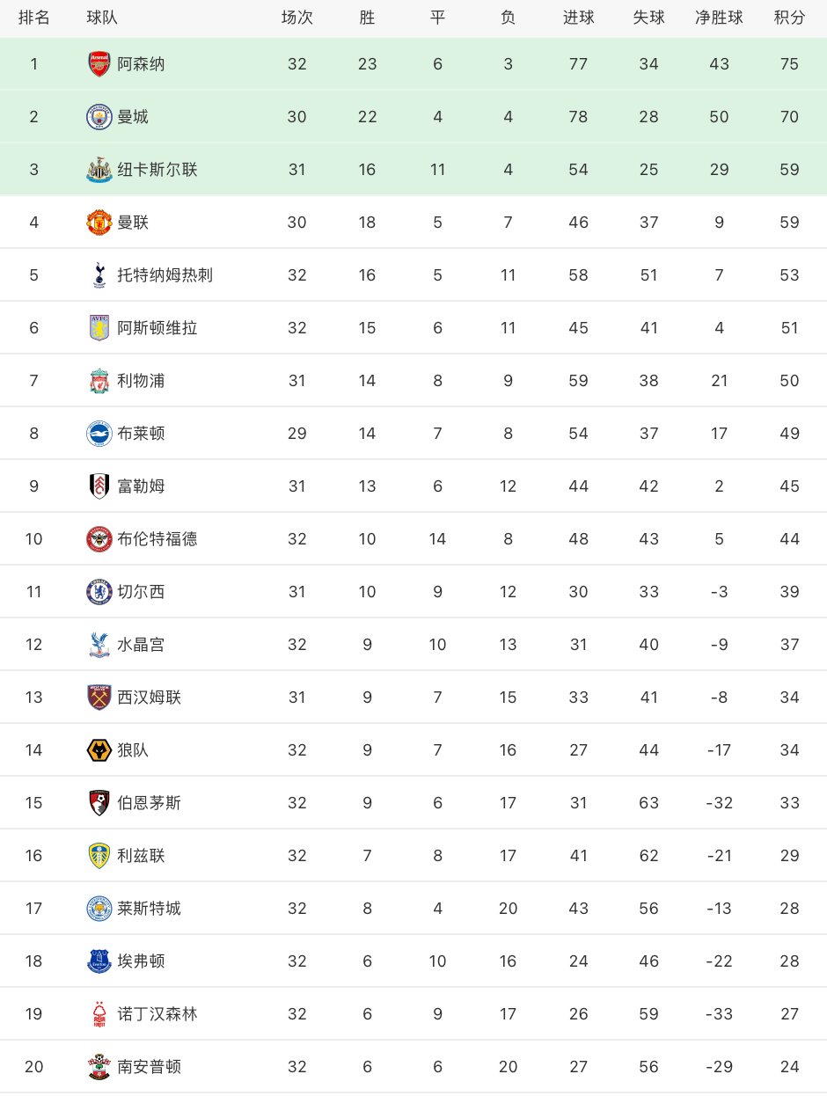The height and width of the screenshot is (1096, 827).
Task: Open team name 莱斯特城
Action: [150, 909]
